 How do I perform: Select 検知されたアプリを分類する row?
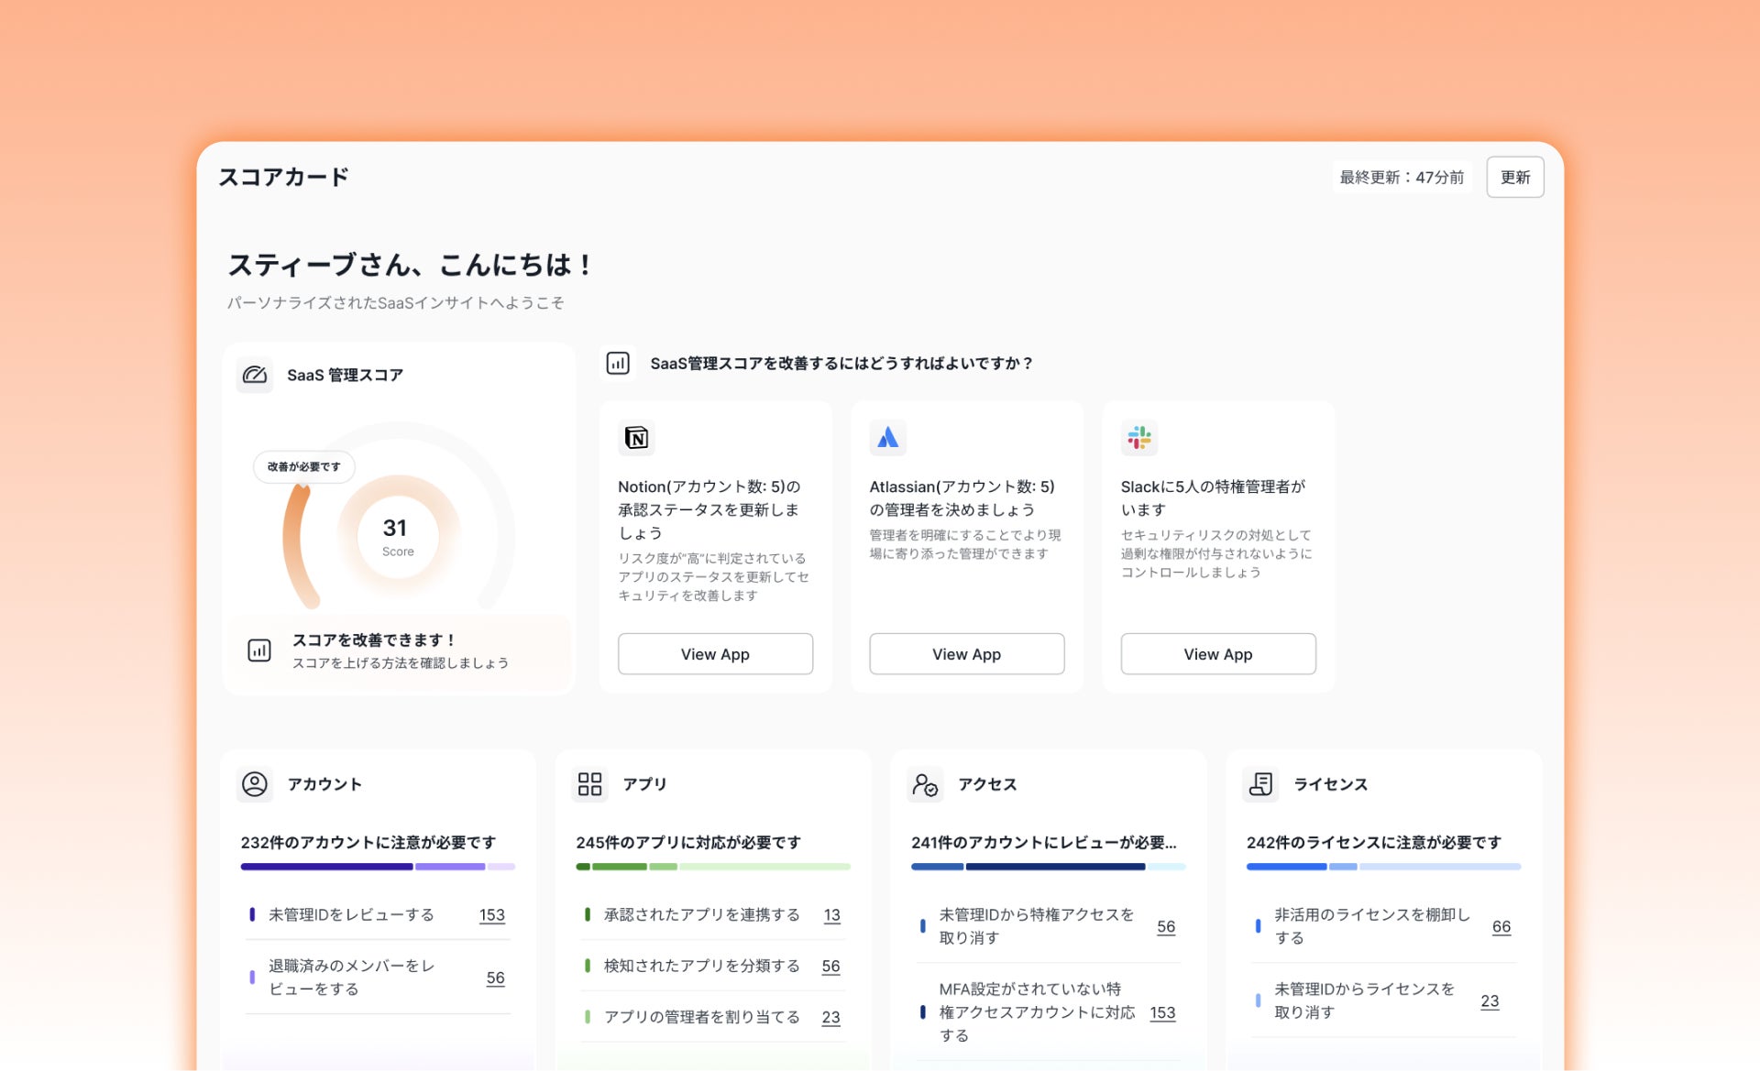click(x=701, y=967)
